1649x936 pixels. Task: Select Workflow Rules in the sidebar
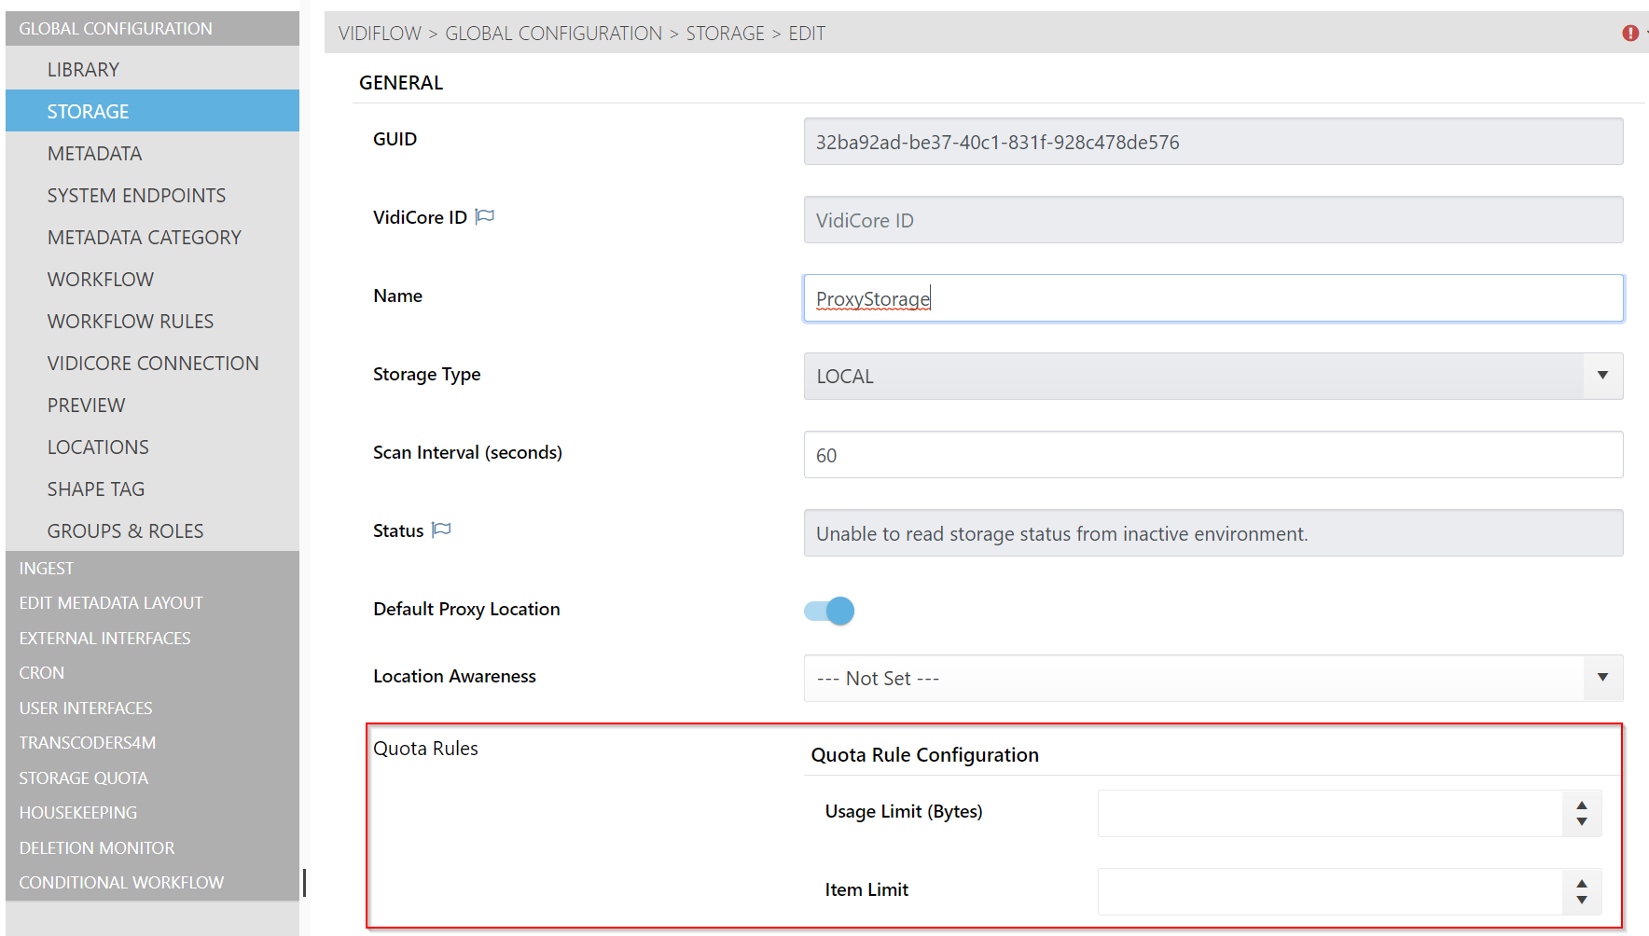131,322
